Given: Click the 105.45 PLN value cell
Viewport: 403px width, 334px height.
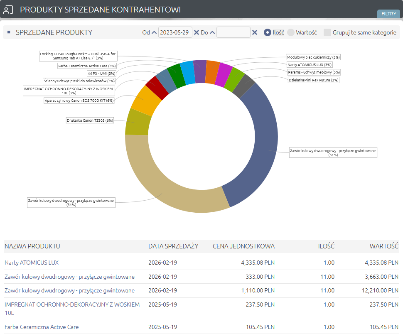Looking at the screenshot, I should (384, 327).
